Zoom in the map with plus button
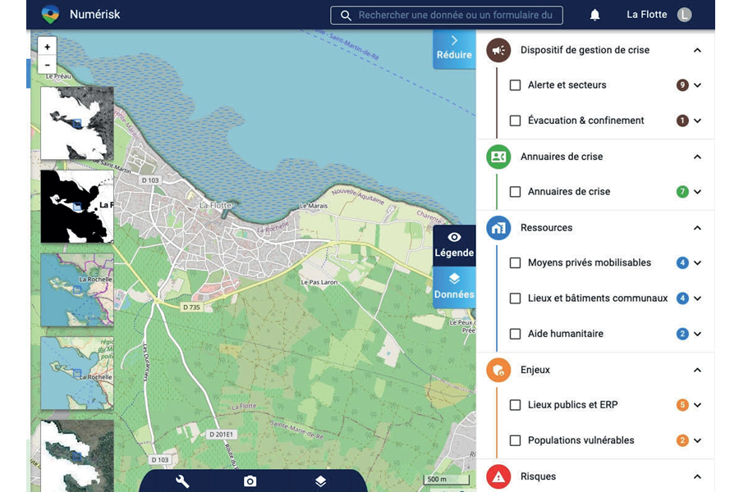 tap(47, 47)
